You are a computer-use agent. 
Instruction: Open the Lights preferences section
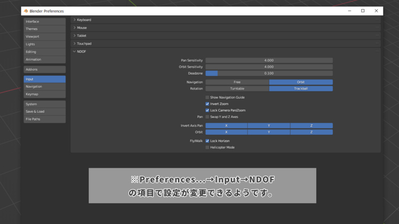(x=44, y=44)
